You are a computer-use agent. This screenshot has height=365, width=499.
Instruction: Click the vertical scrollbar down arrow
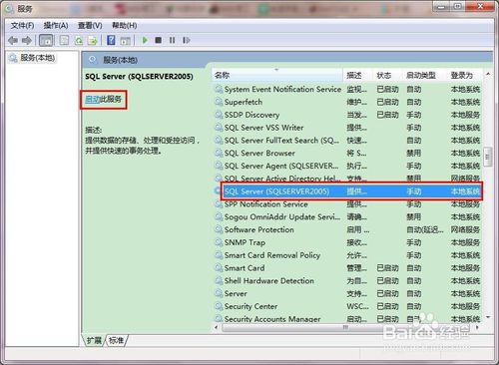point(488,318)
